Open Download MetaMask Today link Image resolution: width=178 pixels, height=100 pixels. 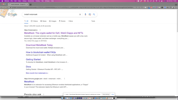coord(39,45)
